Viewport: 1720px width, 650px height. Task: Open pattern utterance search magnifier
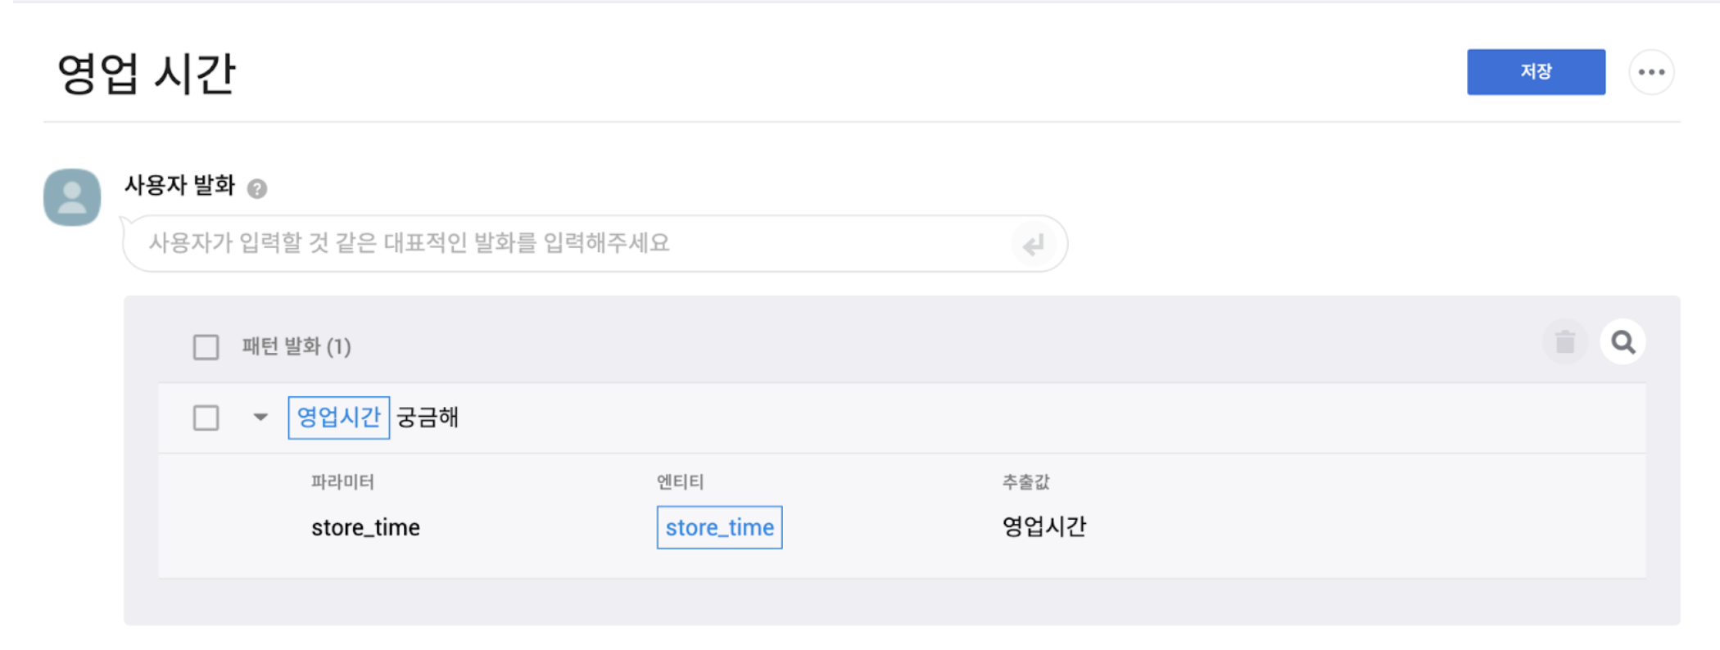point(1623,342)
